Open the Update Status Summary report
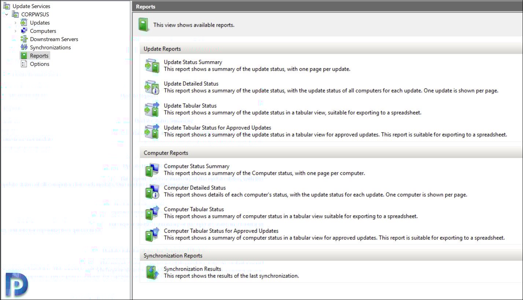Screen dimensions: 523x300 click(193, 62)
